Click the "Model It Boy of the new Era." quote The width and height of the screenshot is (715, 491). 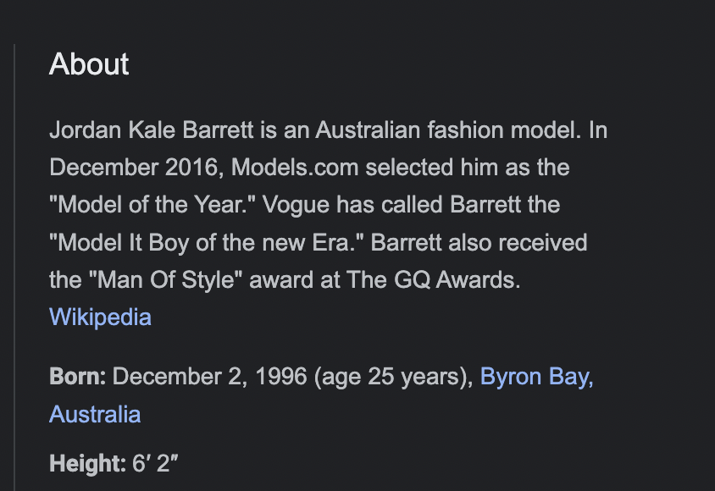tap(207, 242)
